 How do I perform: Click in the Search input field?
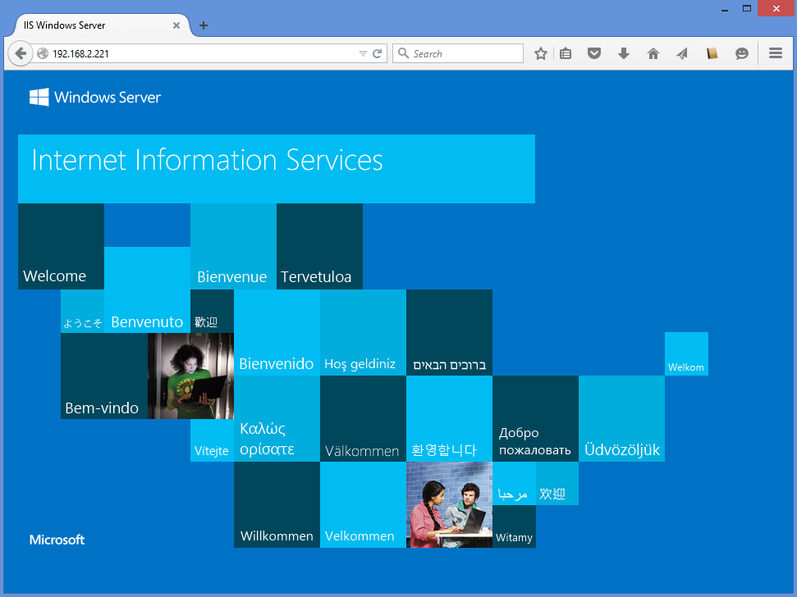(464, 53)
